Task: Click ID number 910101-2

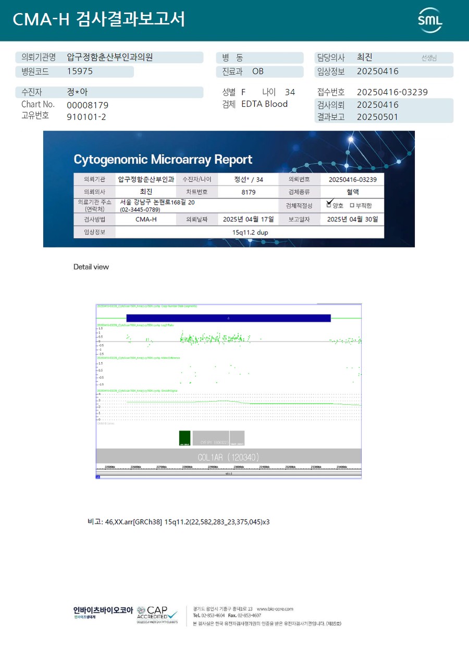Action: (87, 117)
